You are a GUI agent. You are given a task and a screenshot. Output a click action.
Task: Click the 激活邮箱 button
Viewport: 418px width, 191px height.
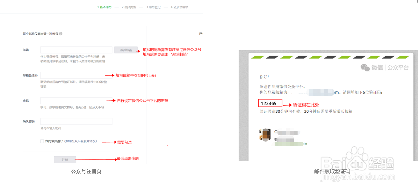pyautogui.click(x=126, y=50)
